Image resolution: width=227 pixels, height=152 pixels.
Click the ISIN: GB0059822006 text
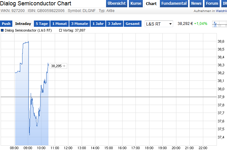point(46,11)
